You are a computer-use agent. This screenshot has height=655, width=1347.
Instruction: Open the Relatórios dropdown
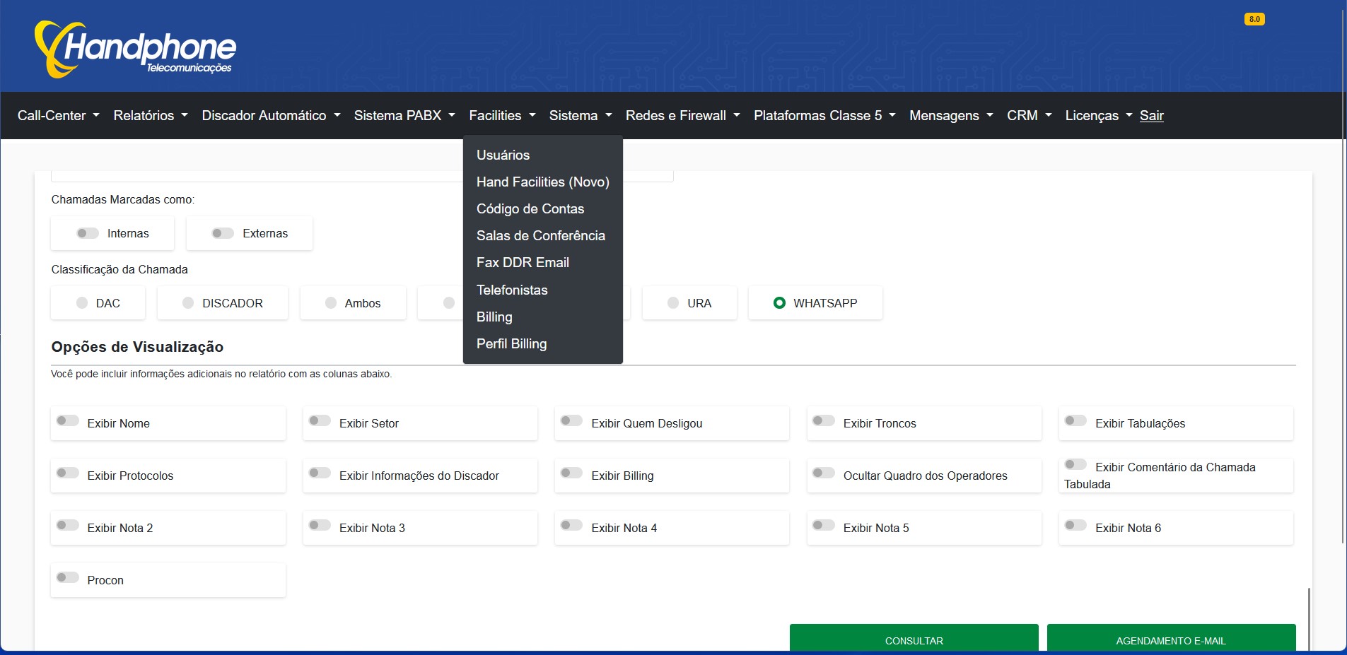click(x=150, y=115)
